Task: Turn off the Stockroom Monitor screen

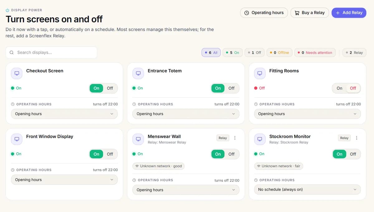Action: coord(353,154)
